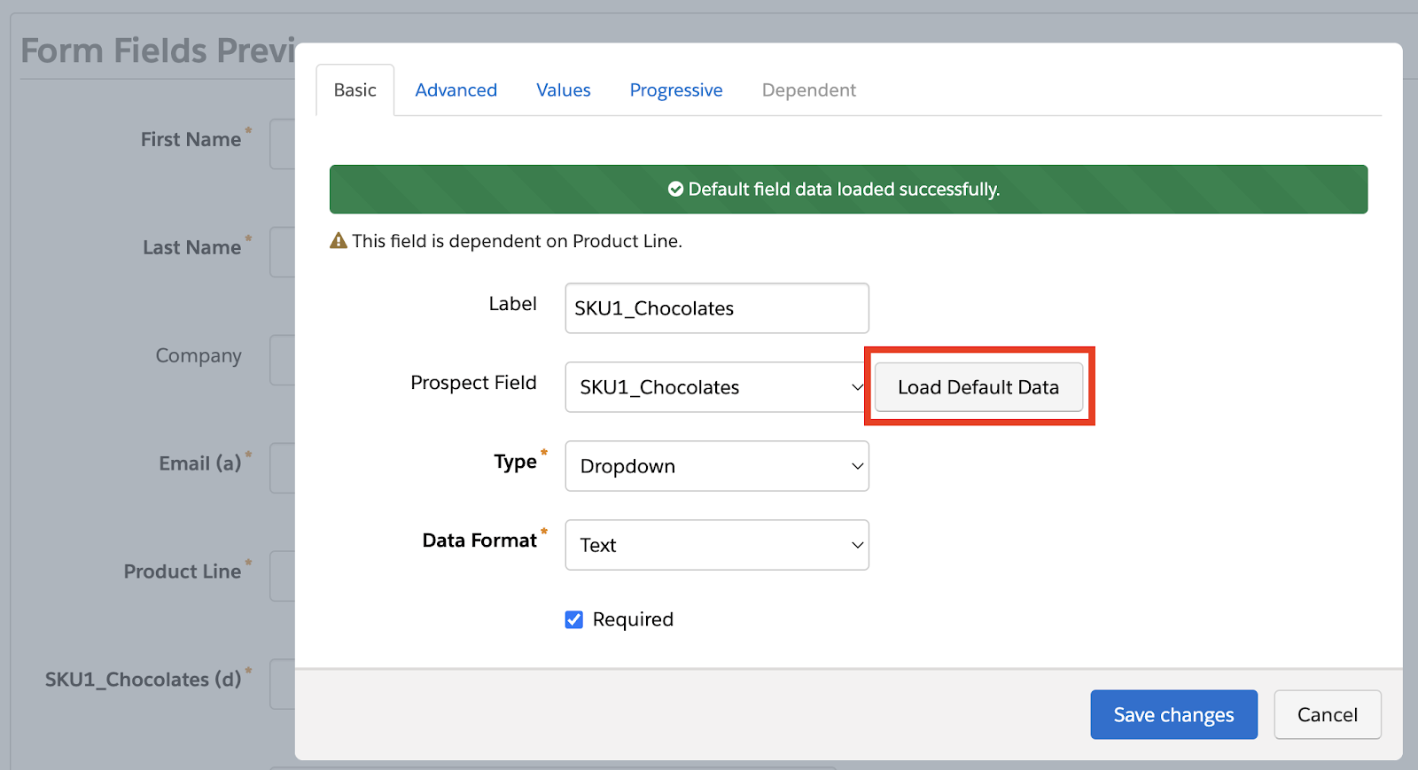Click the 'Data Format' form label
Screen dimensions: 1418x770
tap(479, 541)
